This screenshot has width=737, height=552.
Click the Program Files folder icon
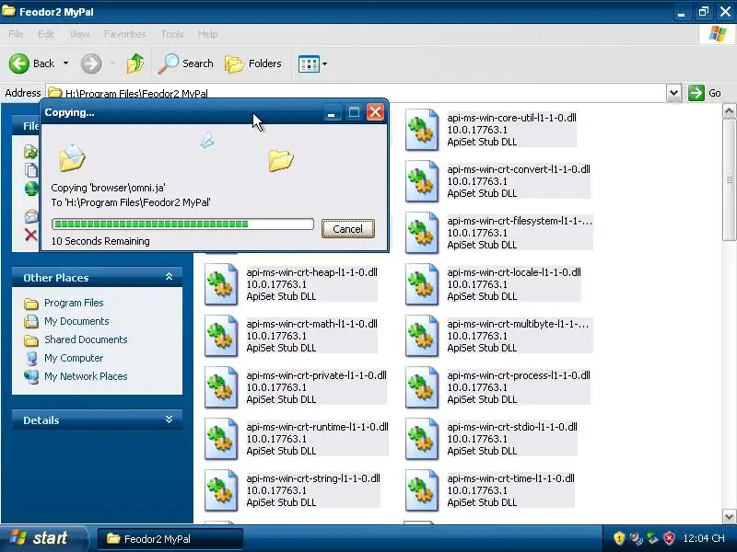pos(31,304)
